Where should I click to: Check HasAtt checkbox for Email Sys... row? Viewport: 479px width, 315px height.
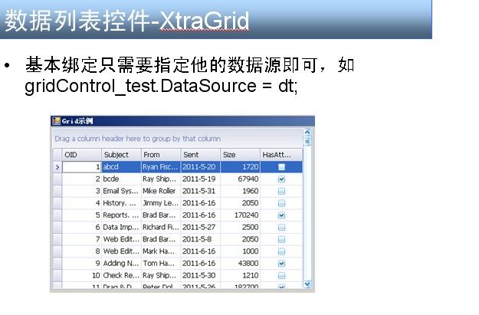[x=282, y=191]
